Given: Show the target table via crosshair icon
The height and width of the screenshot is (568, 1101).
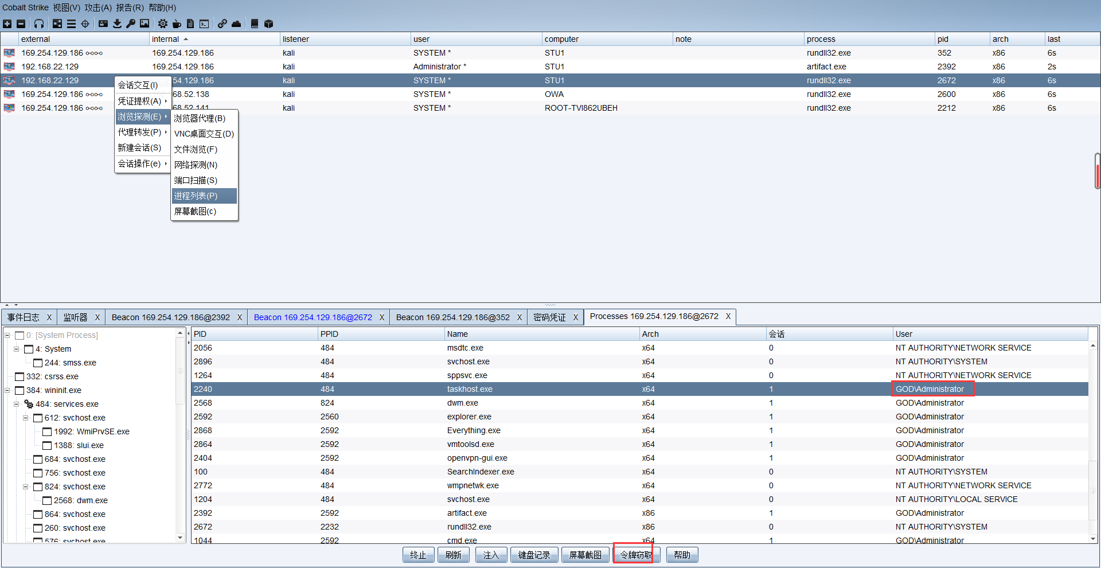Looking at the screenshot, I should 85,24.
